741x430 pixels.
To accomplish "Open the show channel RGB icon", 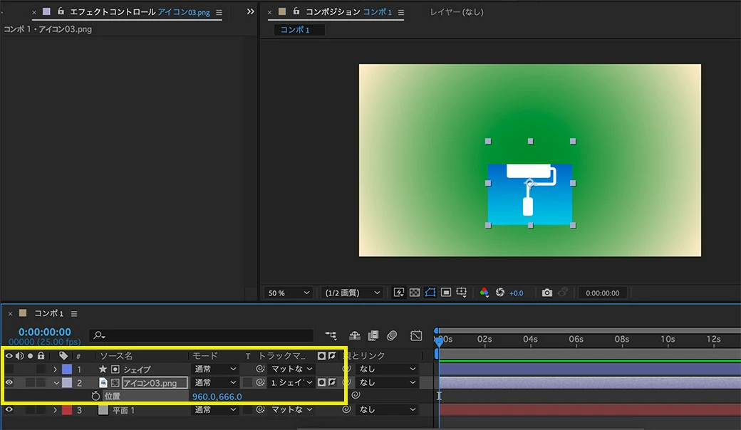I will tap(484, 293).
